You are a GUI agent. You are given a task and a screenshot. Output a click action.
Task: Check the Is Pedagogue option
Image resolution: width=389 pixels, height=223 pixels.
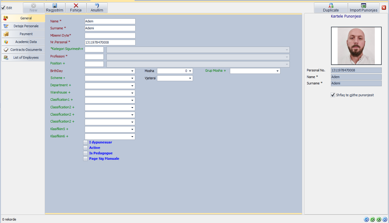[85, 153]
